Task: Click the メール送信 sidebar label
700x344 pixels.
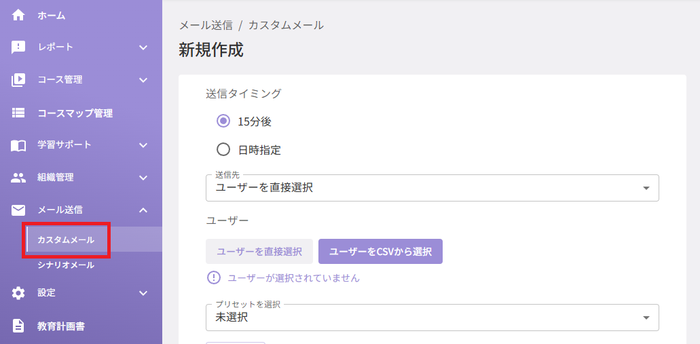Action: 60,210
